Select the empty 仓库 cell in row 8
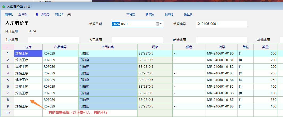 coord(28,100)
